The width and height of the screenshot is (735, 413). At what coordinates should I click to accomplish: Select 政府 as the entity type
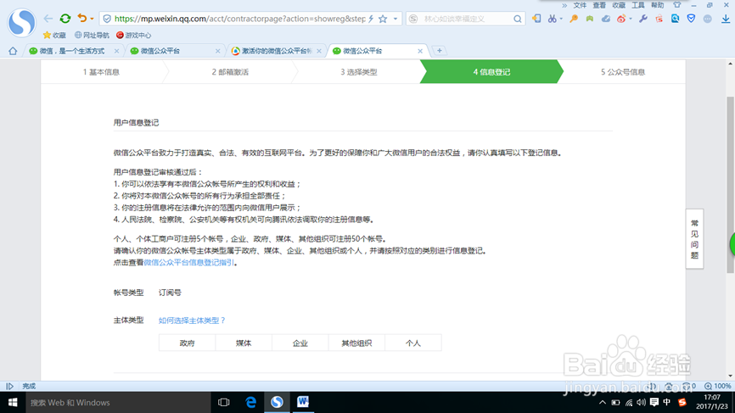(x=187, y=343)
